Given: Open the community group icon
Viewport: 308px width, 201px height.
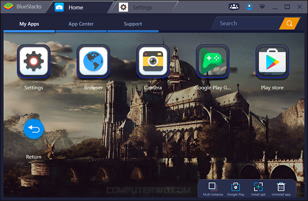Looking at the screenshot, I should pos(234,7).
